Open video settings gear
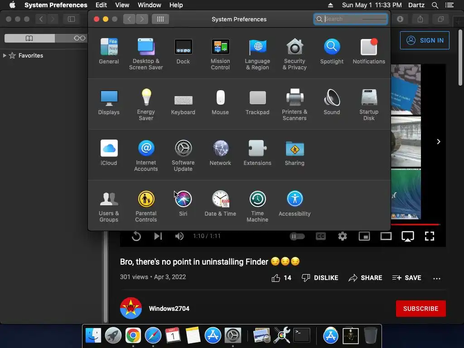This screenshot has width=464, height=348. coord(343,236)
